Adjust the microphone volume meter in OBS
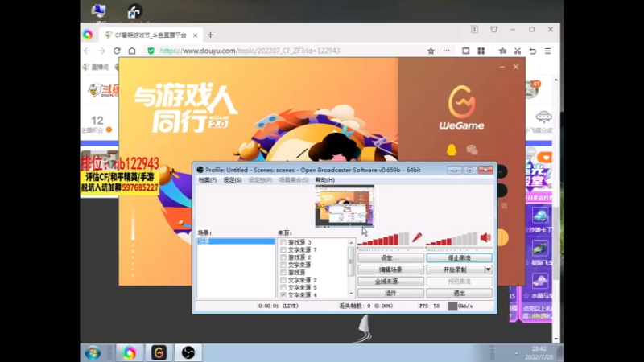This screenshot has width=644, height=362. pyautogui.click(x=383, y=238)
